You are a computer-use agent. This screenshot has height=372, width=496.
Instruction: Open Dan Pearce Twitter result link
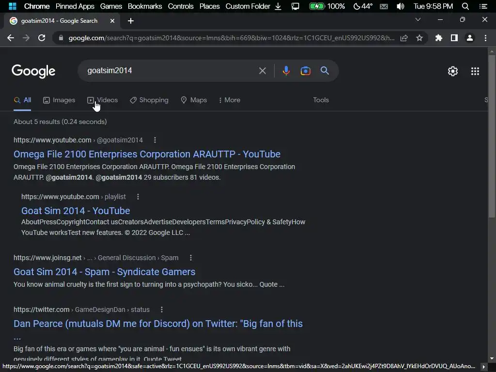click(x=158, y=324)
